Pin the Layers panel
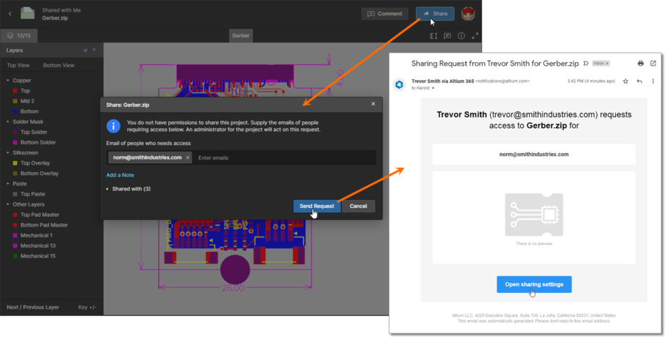This screenshot has height=337, width=665. point(86,51)
